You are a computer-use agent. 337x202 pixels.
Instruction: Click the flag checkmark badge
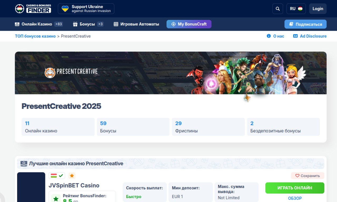[57, 176]
